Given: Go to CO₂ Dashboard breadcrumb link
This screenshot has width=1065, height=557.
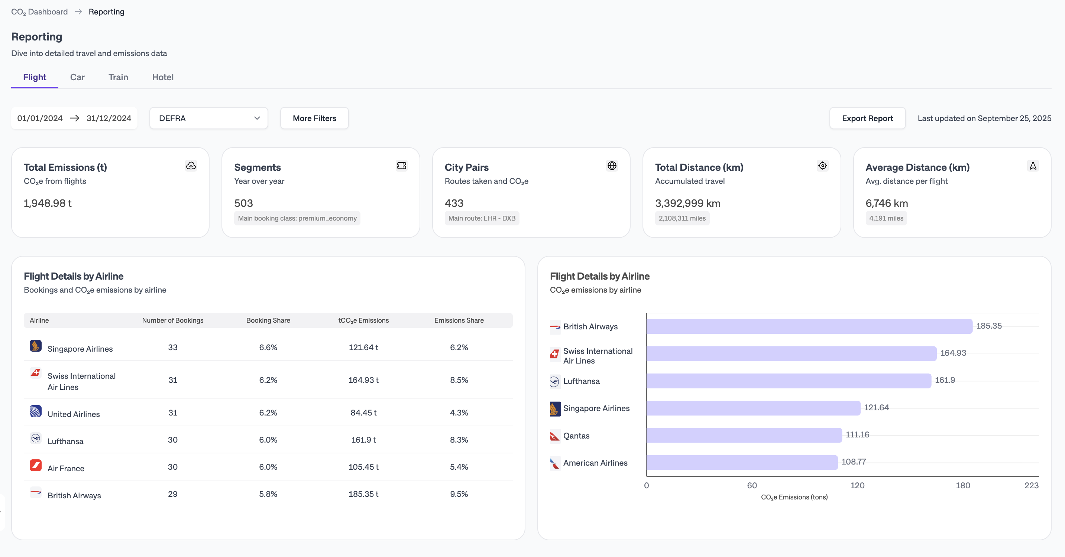Looking at the screenshot, I should tap(39, 12).
